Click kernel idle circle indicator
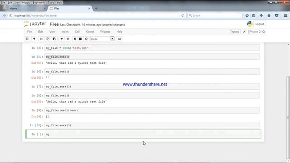Screen dimensions: 290x163 (264, 32)
